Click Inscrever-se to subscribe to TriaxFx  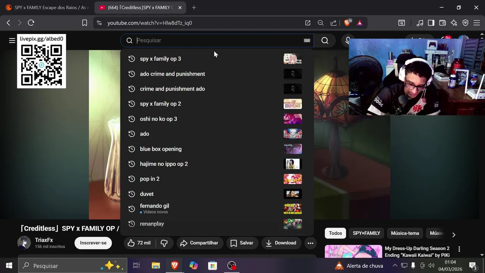(93, 243)
